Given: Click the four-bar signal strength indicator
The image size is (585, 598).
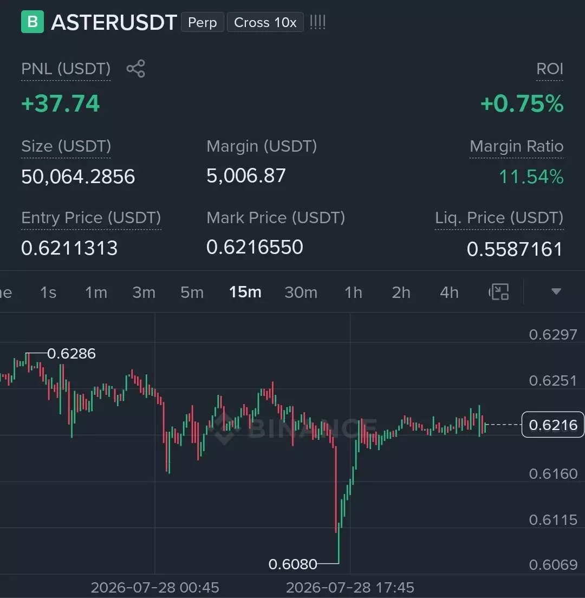Looking at the screenshot, I should (317, 22).
